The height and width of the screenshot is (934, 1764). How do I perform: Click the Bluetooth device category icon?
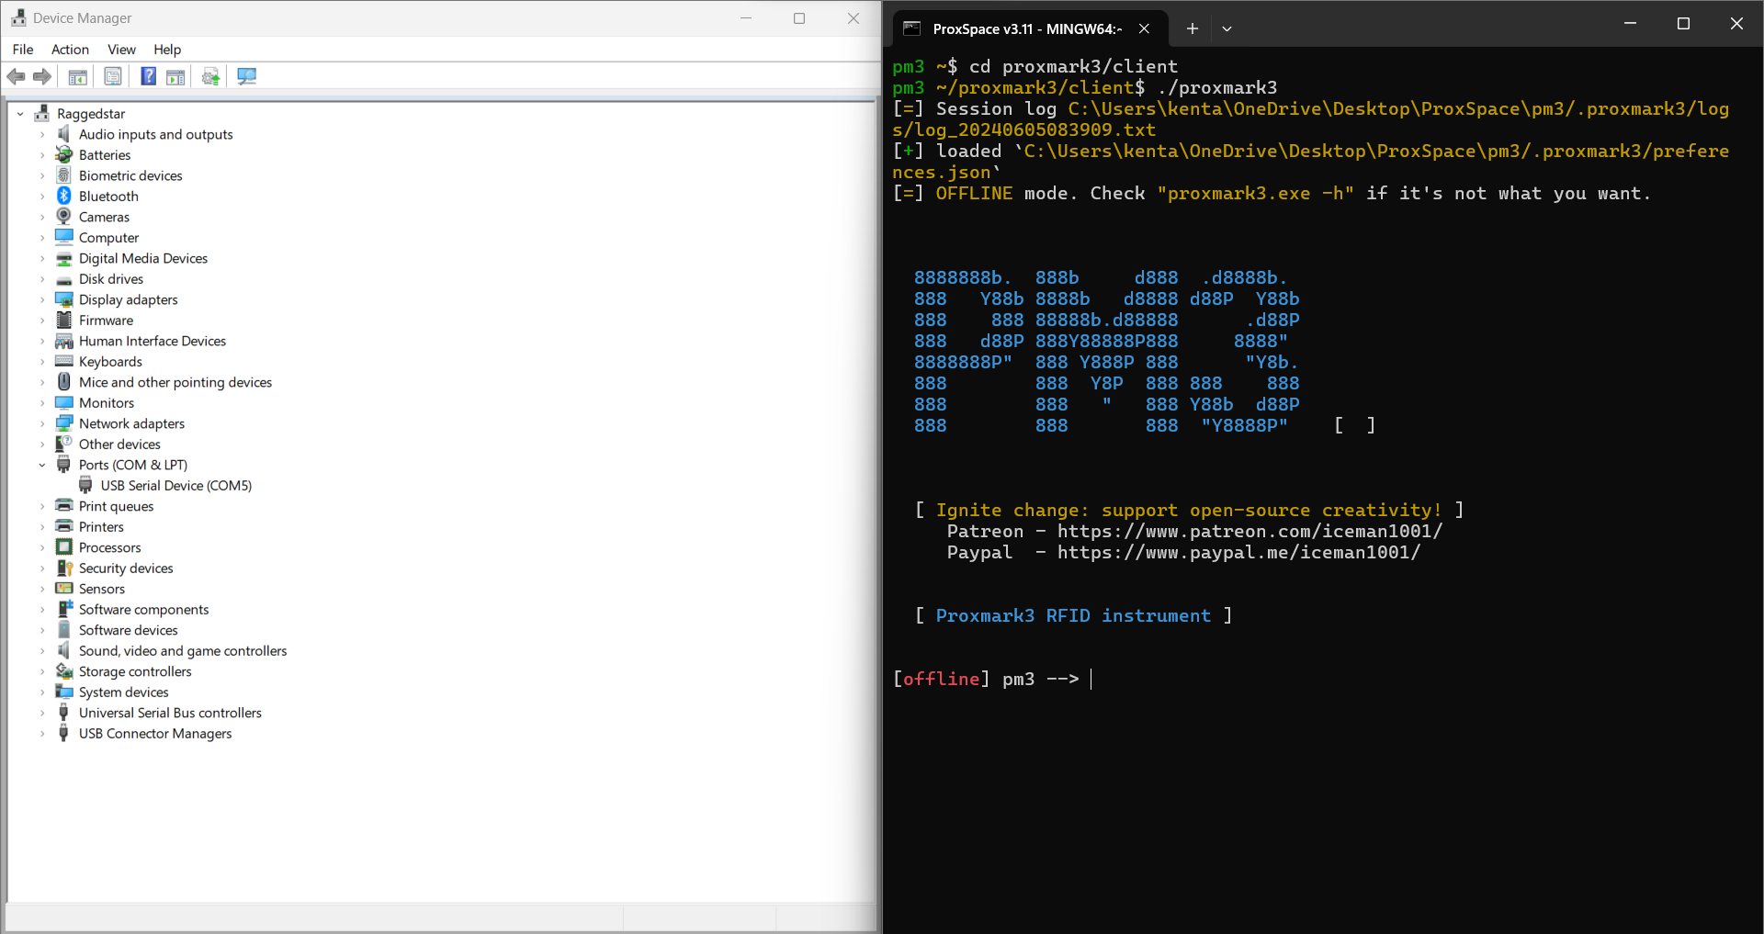click(x=63, y=196)
